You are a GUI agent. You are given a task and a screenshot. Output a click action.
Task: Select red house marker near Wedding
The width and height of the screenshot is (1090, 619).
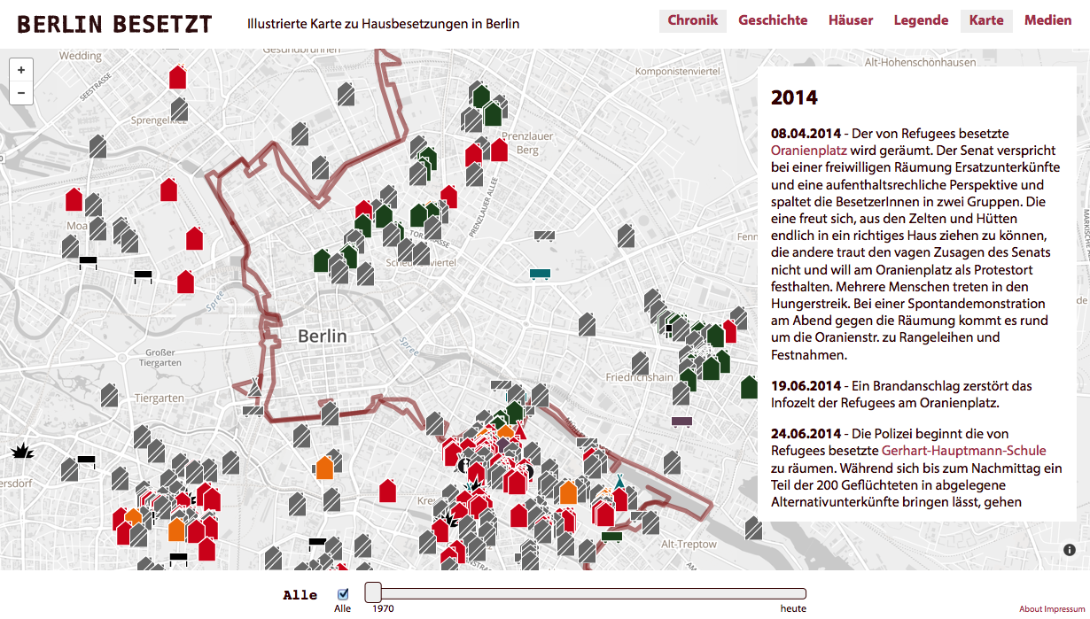(178, 78)
